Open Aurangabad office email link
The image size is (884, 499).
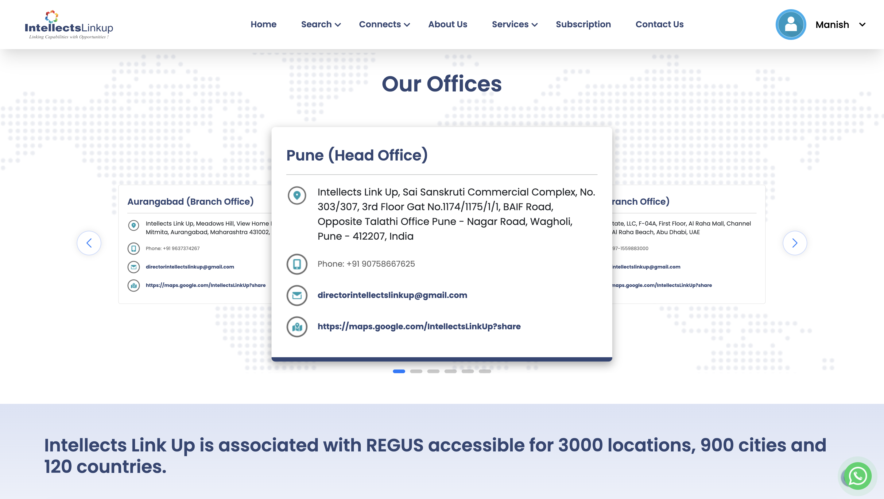point(190,267)
